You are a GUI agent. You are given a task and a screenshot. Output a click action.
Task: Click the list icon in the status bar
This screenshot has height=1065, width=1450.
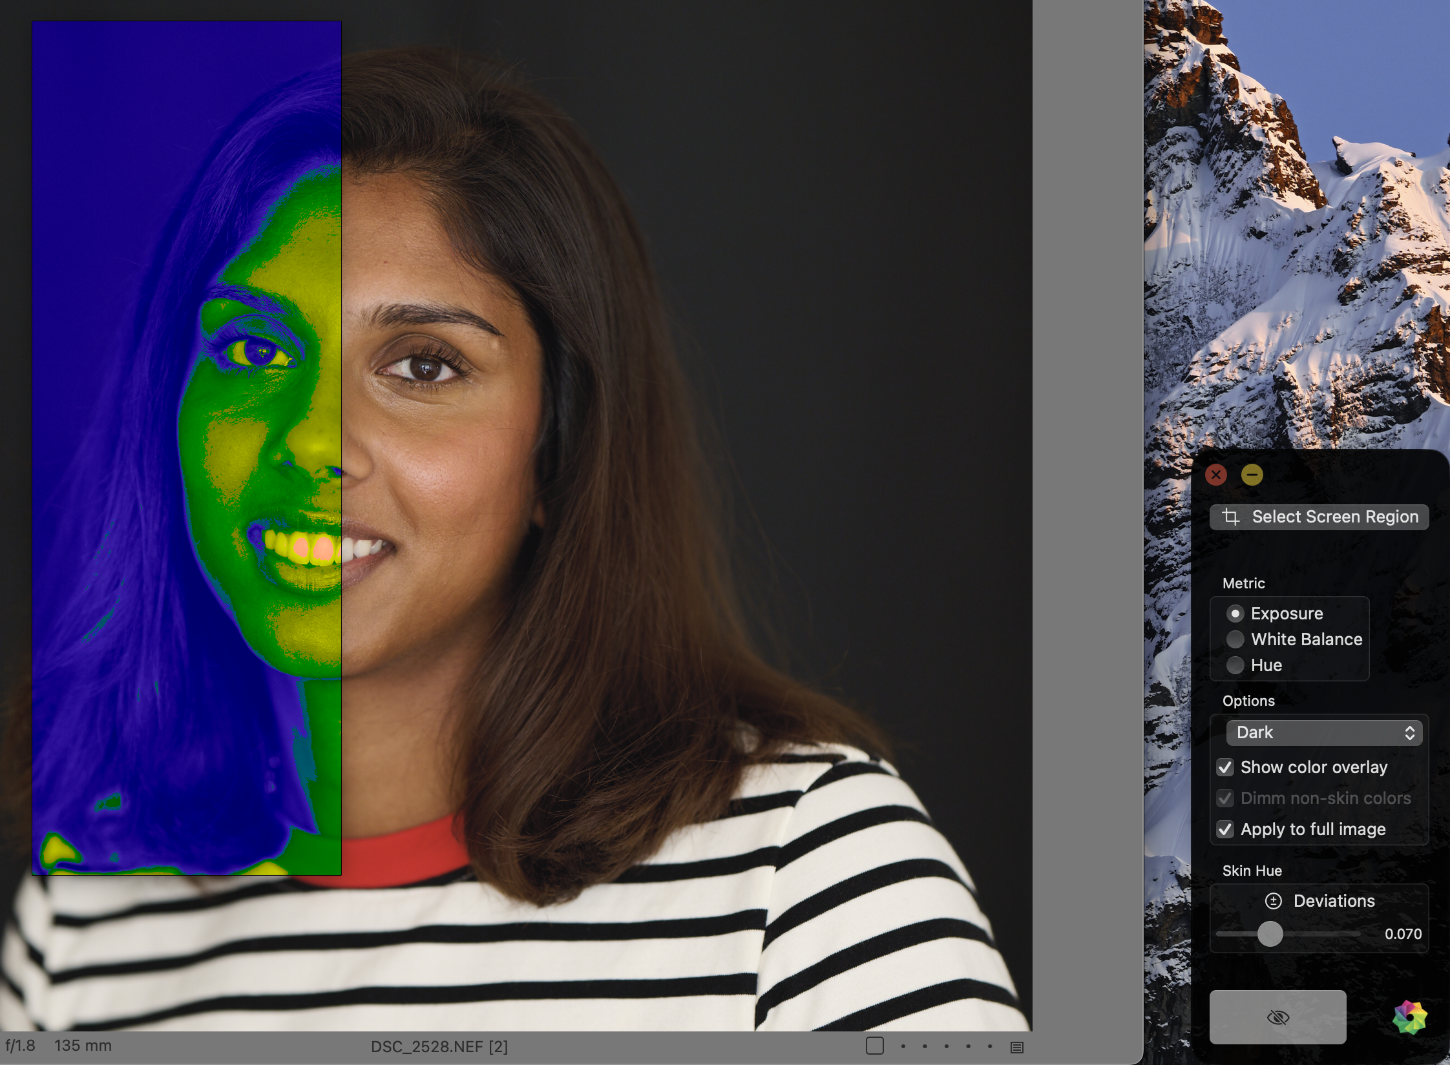click(x=1016, y=1047)
